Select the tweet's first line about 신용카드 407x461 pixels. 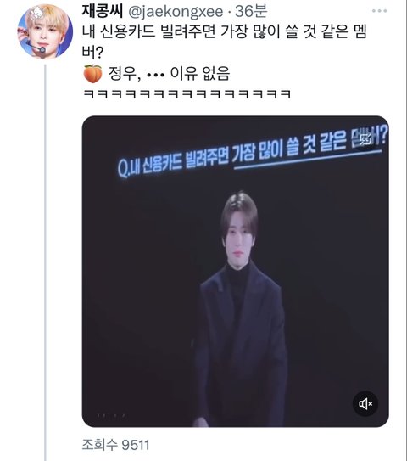(x=225, y=31)
